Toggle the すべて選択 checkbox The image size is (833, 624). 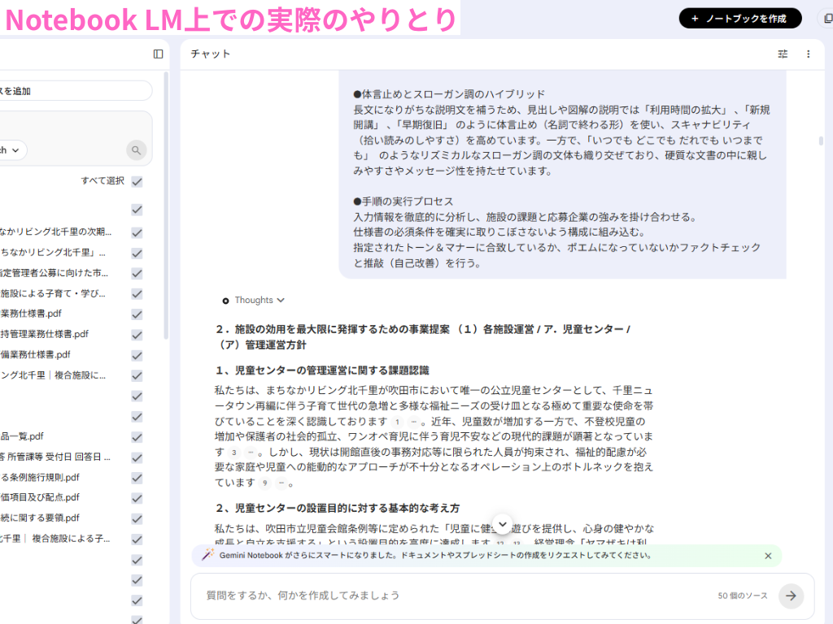pyautogui.click(x=137, y=181)
